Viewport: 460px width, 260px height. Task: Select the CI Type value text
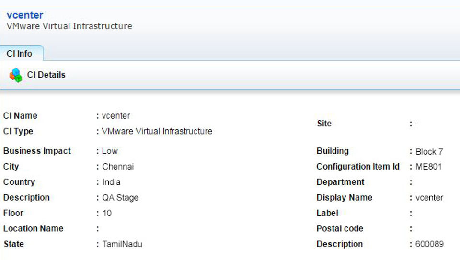(x=157, y=131)
